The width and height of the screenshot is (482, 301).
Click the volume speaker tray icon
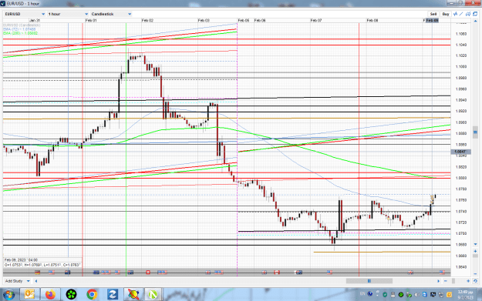[416, 295]
